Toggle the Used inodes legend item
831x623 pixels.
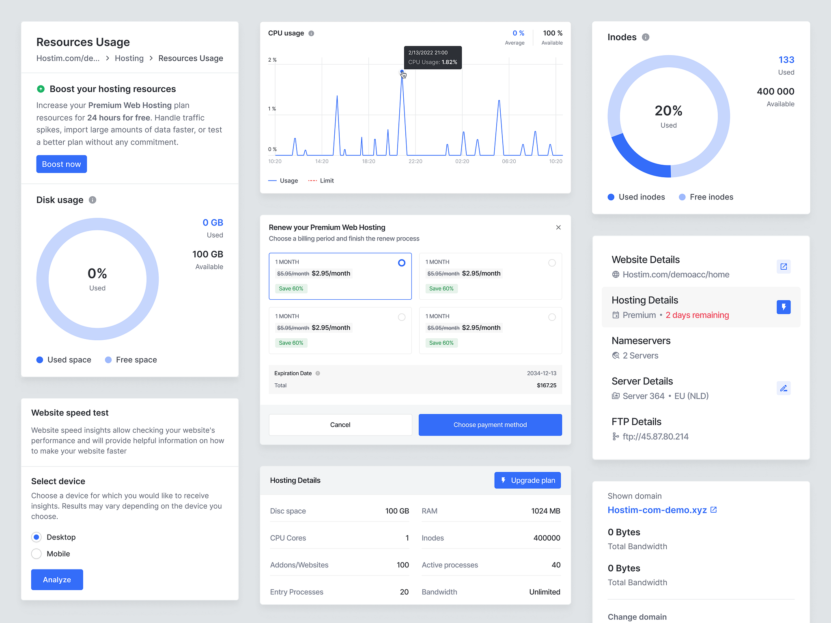(x=636, y=197)
